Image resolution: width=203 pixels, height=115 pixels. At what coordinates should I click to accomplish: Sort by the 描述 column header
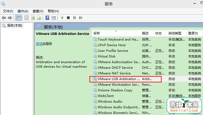(147, 33)
